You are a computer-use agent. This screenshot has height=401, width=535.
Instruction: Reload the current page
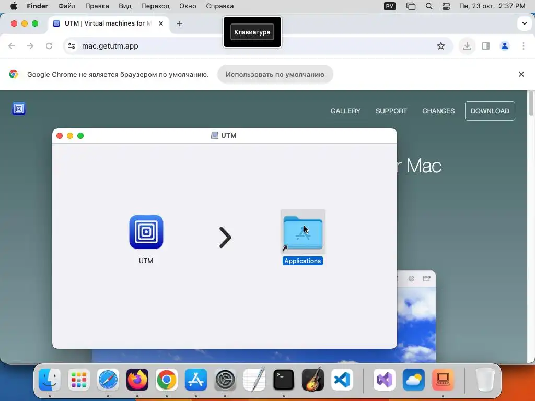[49, 46]
